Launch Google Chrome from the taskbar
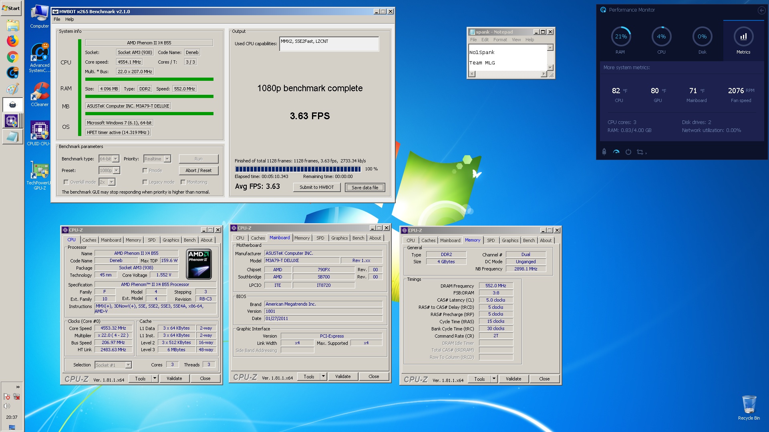Screen dimensions: 769x432 pyautogui.click(x=12, y=57)
